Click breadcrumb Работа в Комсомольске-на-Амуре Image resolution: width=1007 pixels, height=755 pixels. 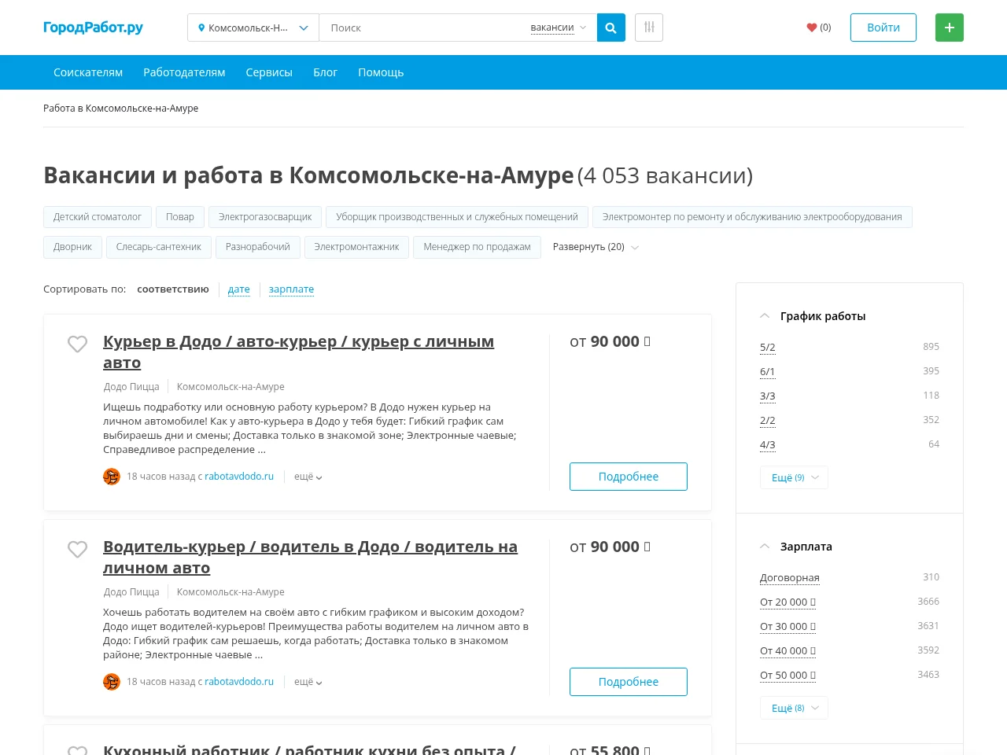[x=120, y=109]
